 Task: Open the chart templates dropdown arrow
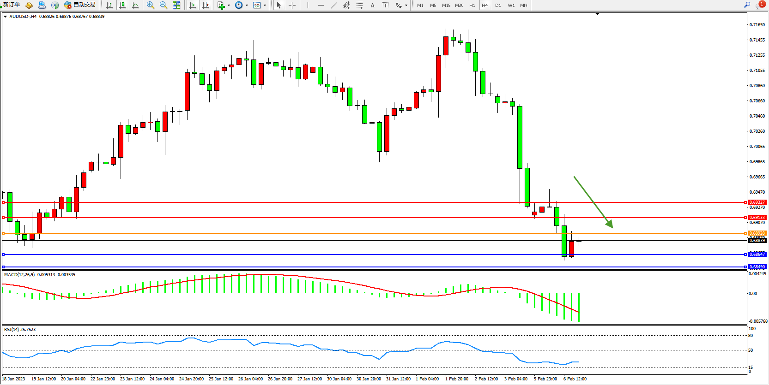(265, 6)
